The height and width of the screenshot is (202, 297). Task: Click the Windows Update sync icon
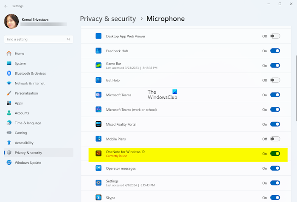click(x=9, y=163)
